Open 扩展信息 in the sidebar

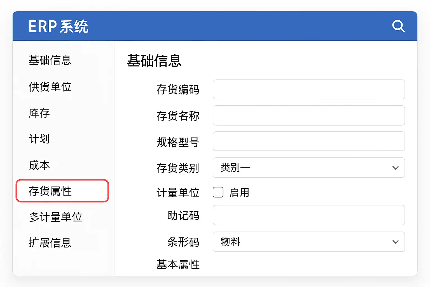50,243
